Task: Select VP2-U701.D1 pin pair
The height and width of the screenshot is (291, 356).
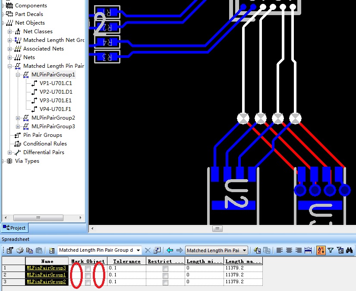Action: [x=56, y=92]
